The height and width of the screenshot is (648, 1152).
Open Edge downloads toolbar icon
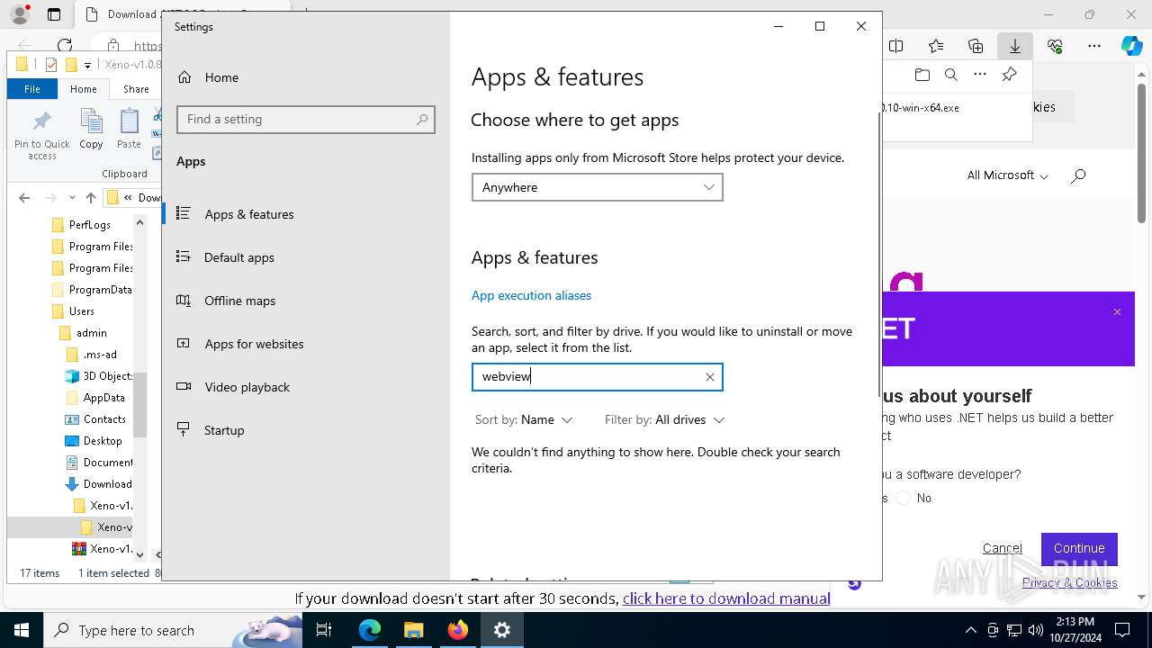tap(1014, 46)
